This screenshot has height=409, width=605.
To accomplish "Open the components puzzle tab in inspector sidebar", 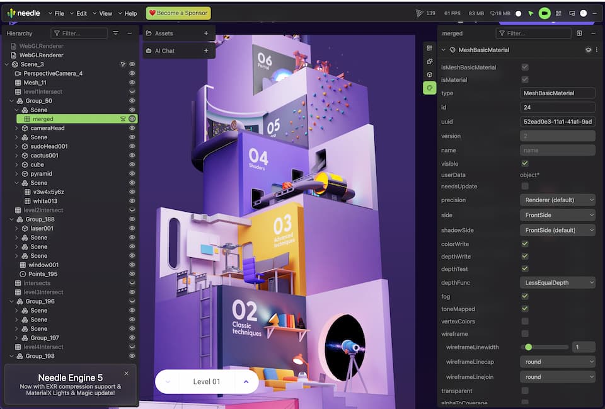I will click(x=429, y=61).
